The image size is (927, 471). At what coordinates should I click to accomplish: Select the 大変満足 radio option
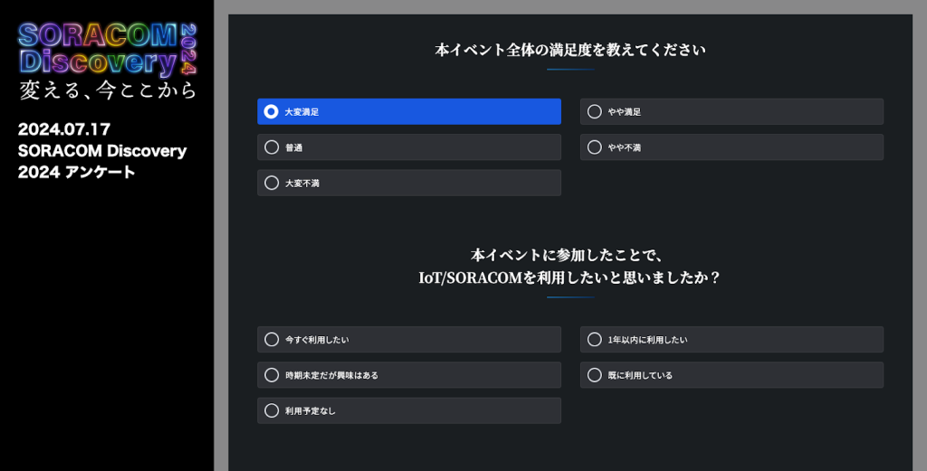tap(408, 111)
